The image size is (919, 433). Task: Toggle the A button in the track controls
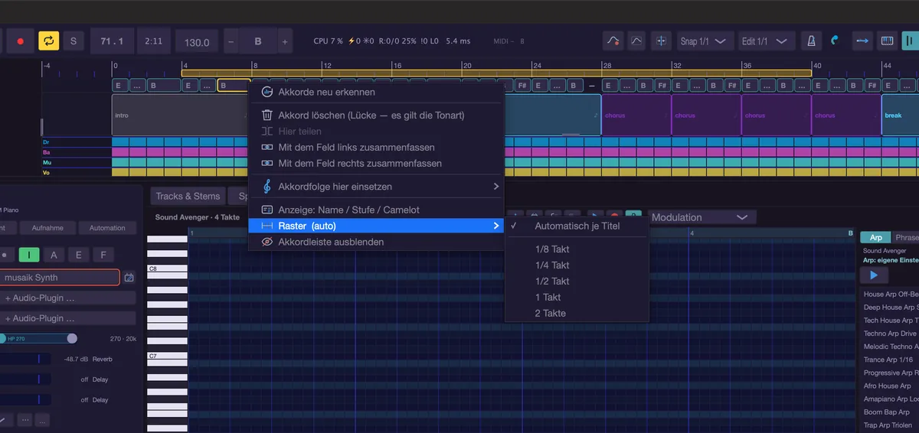[54, 255]
